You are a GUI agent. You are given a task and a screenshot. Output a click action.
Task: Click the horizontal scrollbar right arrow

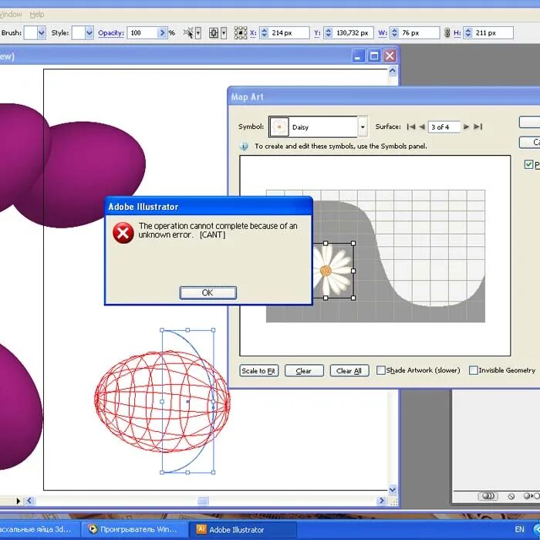(x=382, y=501)
